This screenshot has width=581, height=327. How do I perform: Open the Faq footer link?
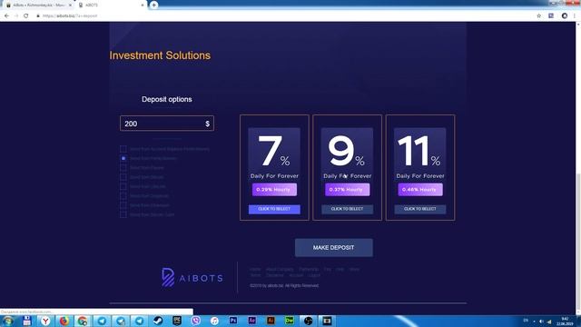click(x=327, y=270)
